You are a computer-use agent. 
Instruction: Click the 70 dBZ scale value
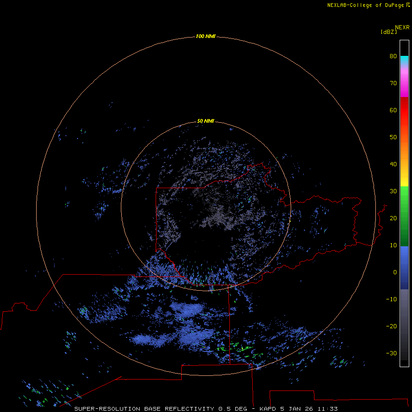pyautogui.click(x=393, y=83)
